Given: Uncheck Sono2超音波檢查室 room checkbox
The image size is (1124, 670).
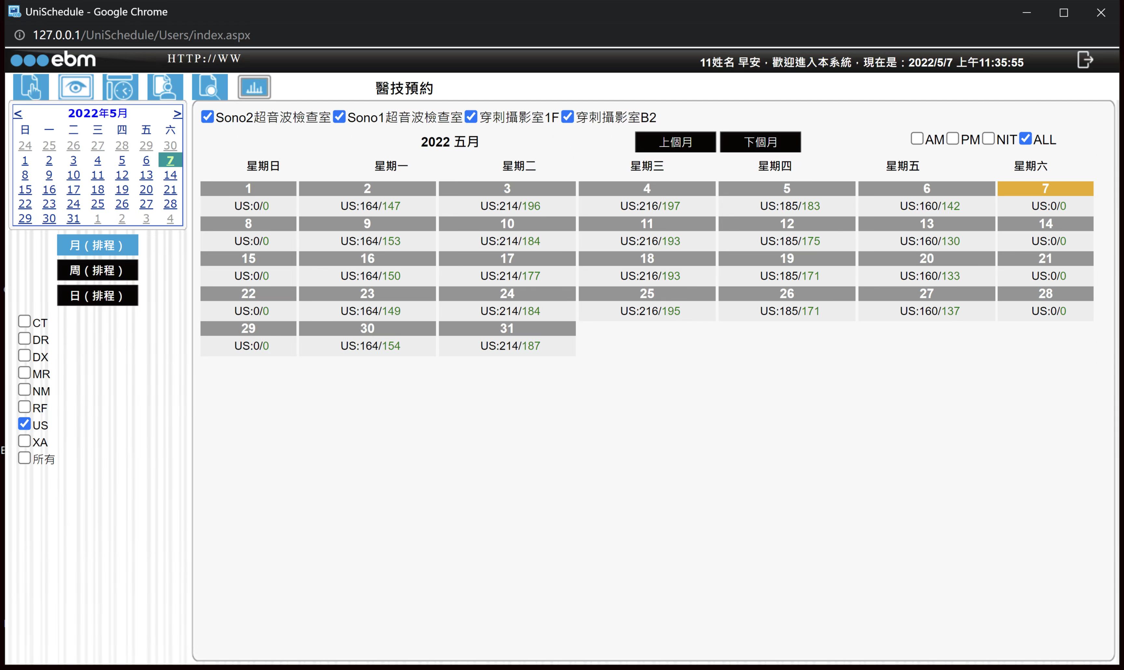Looking at the screenshot, I should coord(207,116).
